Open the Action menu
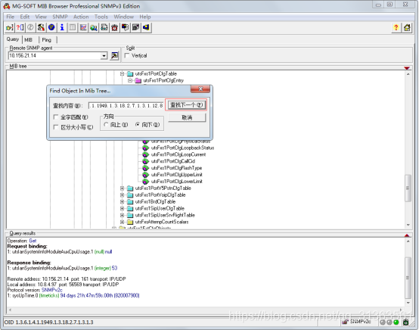The image size is (419, 330). tap(81, 17)
